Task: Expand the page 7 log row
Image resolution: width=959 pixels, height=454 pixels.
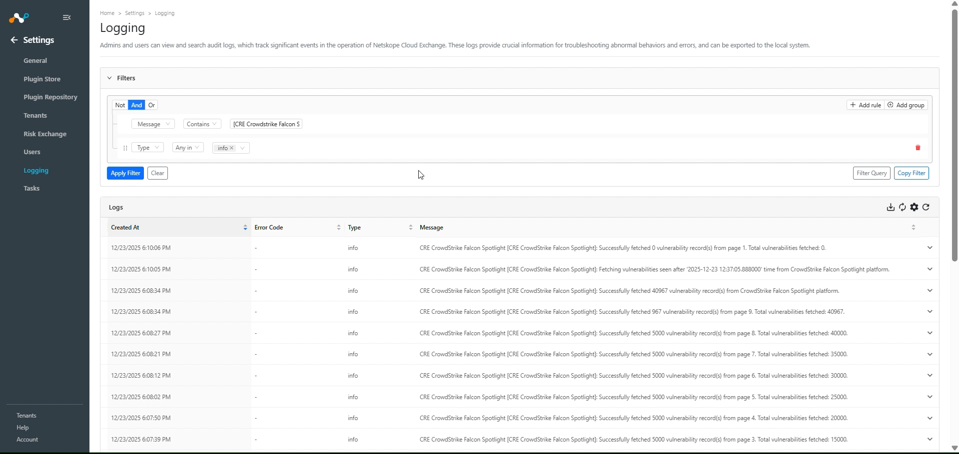Action: [930, 354]
